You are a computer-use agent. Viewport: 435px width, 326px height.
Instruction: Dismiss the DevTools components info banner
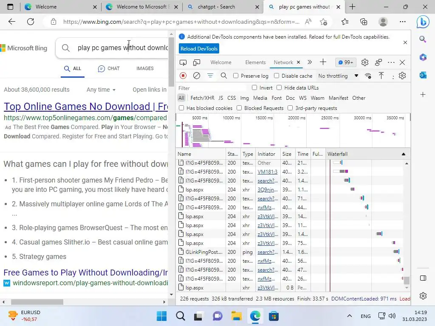[405, 42]
